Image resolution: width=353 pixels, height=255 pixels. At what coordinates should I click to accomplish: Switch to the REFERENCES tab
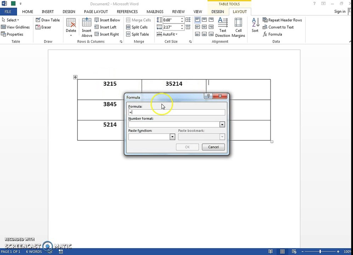coord(127,12)
